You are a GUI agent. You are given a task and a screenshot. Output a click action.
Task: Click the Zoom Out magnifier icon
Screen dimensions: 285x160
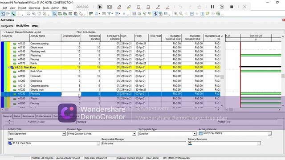click(181, 14)
